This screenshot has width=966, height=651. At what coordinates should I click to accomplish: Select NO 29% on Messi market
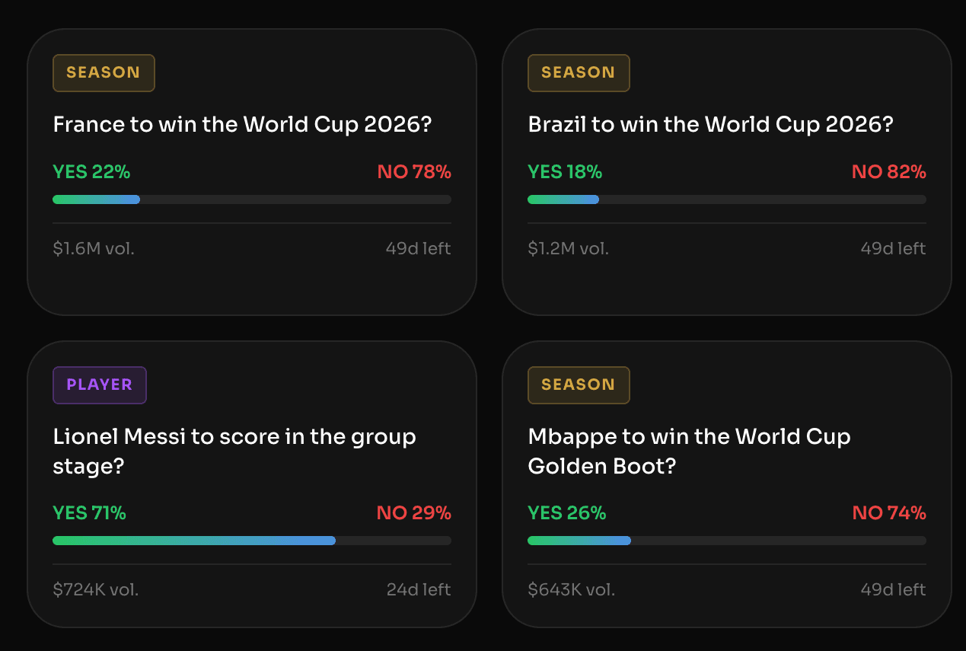click(414, 513)
